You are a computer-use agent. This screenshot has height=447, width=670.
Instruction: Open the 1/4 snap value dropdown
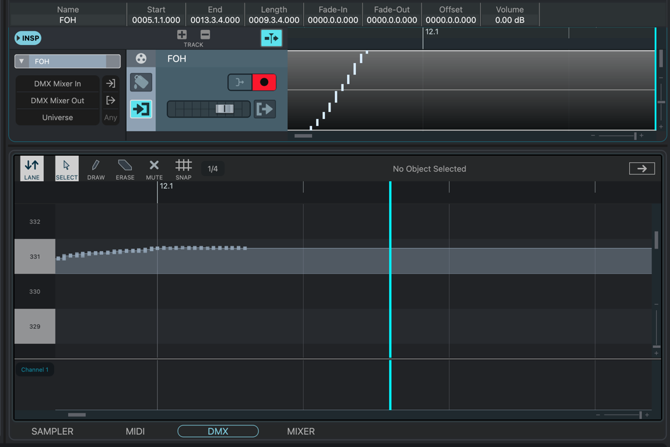pyautogui.click(x=213, y=168)
